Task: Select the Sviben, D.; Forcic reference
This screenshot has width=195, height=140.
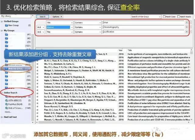Action: pos(70,87)
